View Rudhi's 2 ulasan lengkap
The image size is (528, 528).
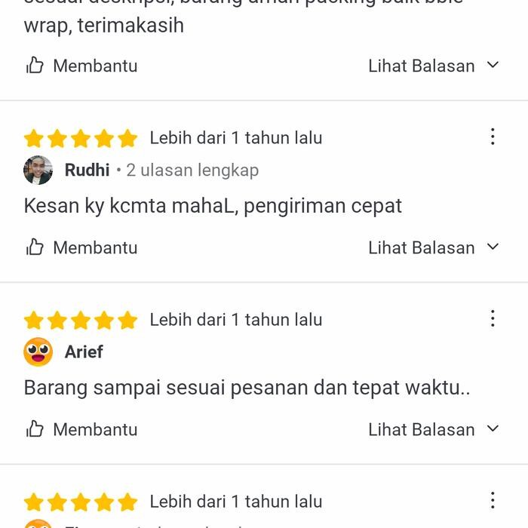[x=192, y=170]
